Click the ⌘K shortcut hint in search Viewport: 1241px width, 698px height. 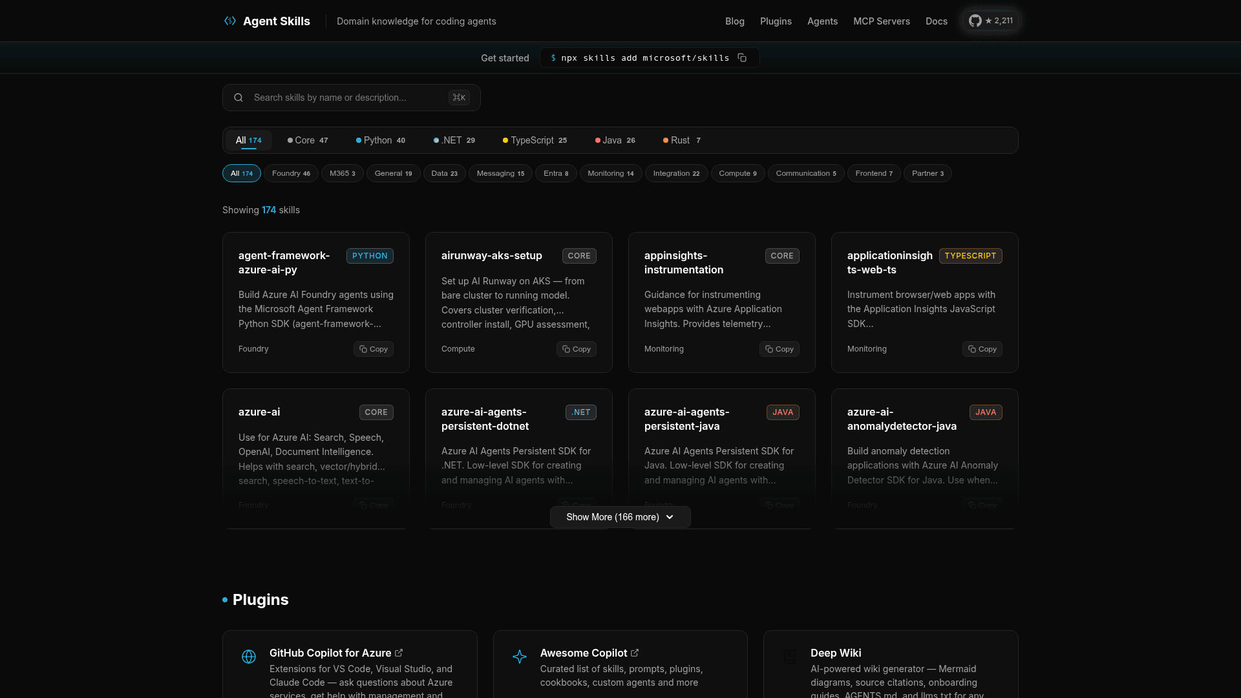click(459, 98)
